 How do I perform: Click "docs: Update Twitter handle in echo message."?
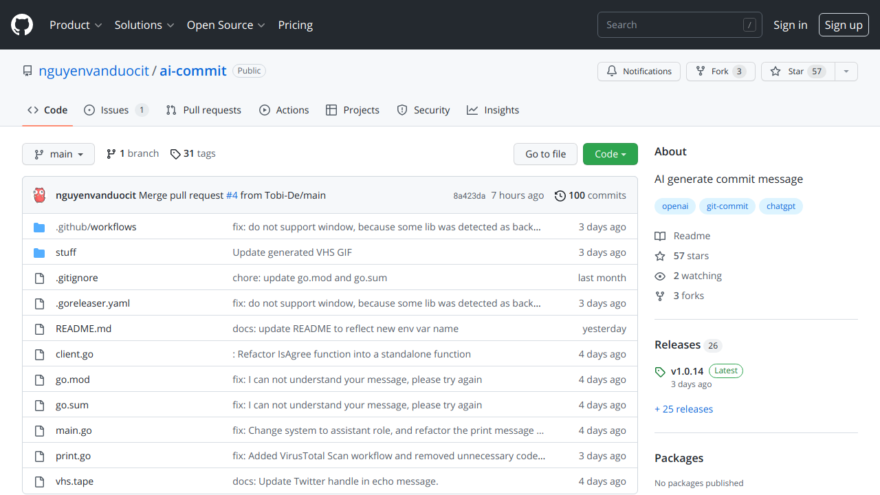pyautogui.click(x=335, y=481)
